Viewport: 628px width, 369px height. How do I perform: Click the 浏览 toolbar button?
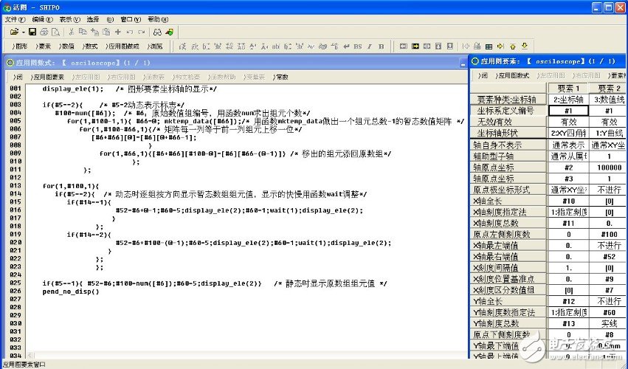(x=154, y=46)
